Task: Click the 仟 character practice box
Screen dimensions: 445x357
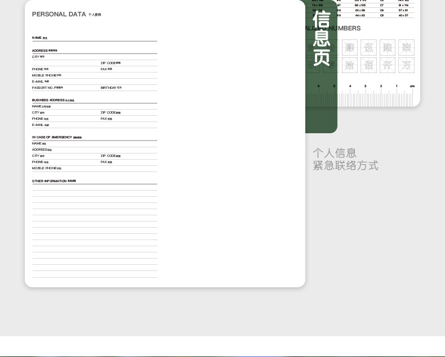Action: coord(388,65)
